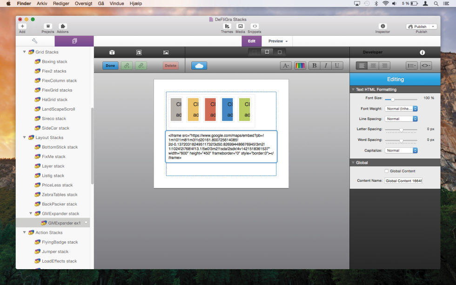Select the solid outline view mode
Viewport: 456px width, 285px height.
[280, 52]
